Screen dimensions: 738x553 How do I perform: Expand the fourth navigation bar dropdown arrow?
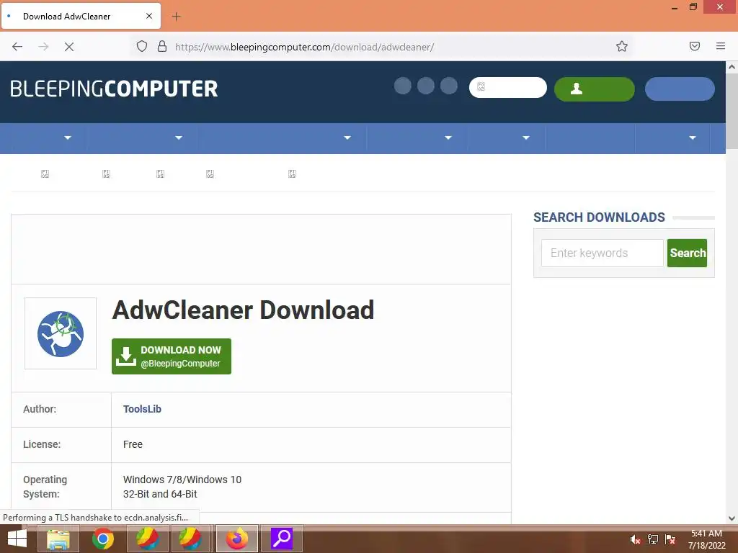pyautogui.click(x=448, y=138)
